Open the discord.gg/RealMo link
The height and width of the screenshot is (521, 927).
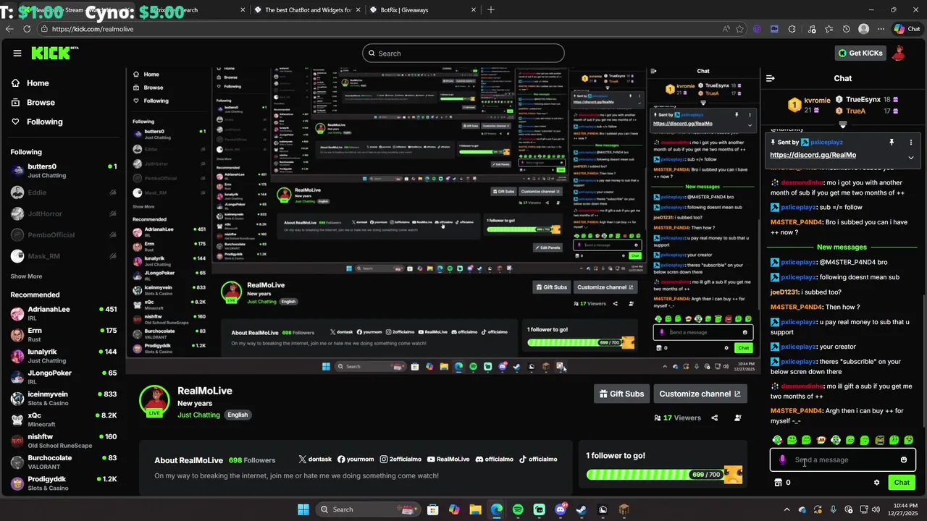click(x=813, y=155)
